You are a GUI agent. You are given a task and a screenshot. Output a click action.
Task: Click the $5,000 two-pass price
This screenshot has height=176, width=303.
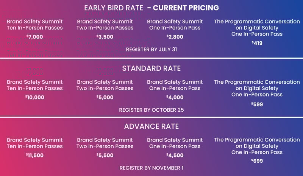[x=105, y=97]
